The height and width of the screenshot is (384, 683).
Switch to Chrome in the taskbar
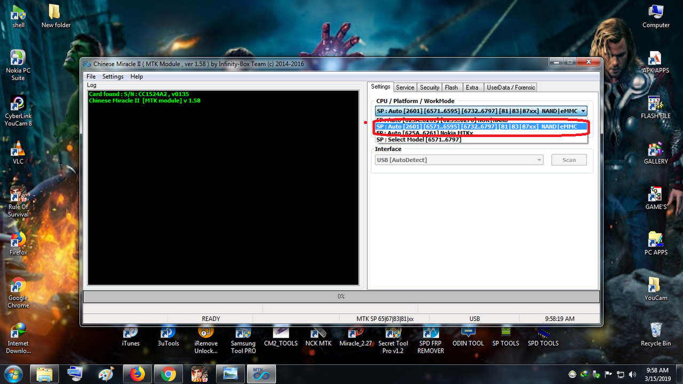coord(168,374)
